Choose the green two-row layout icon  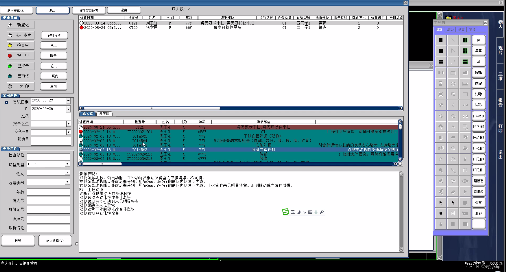pyautogui.click(x=465, y=62)
